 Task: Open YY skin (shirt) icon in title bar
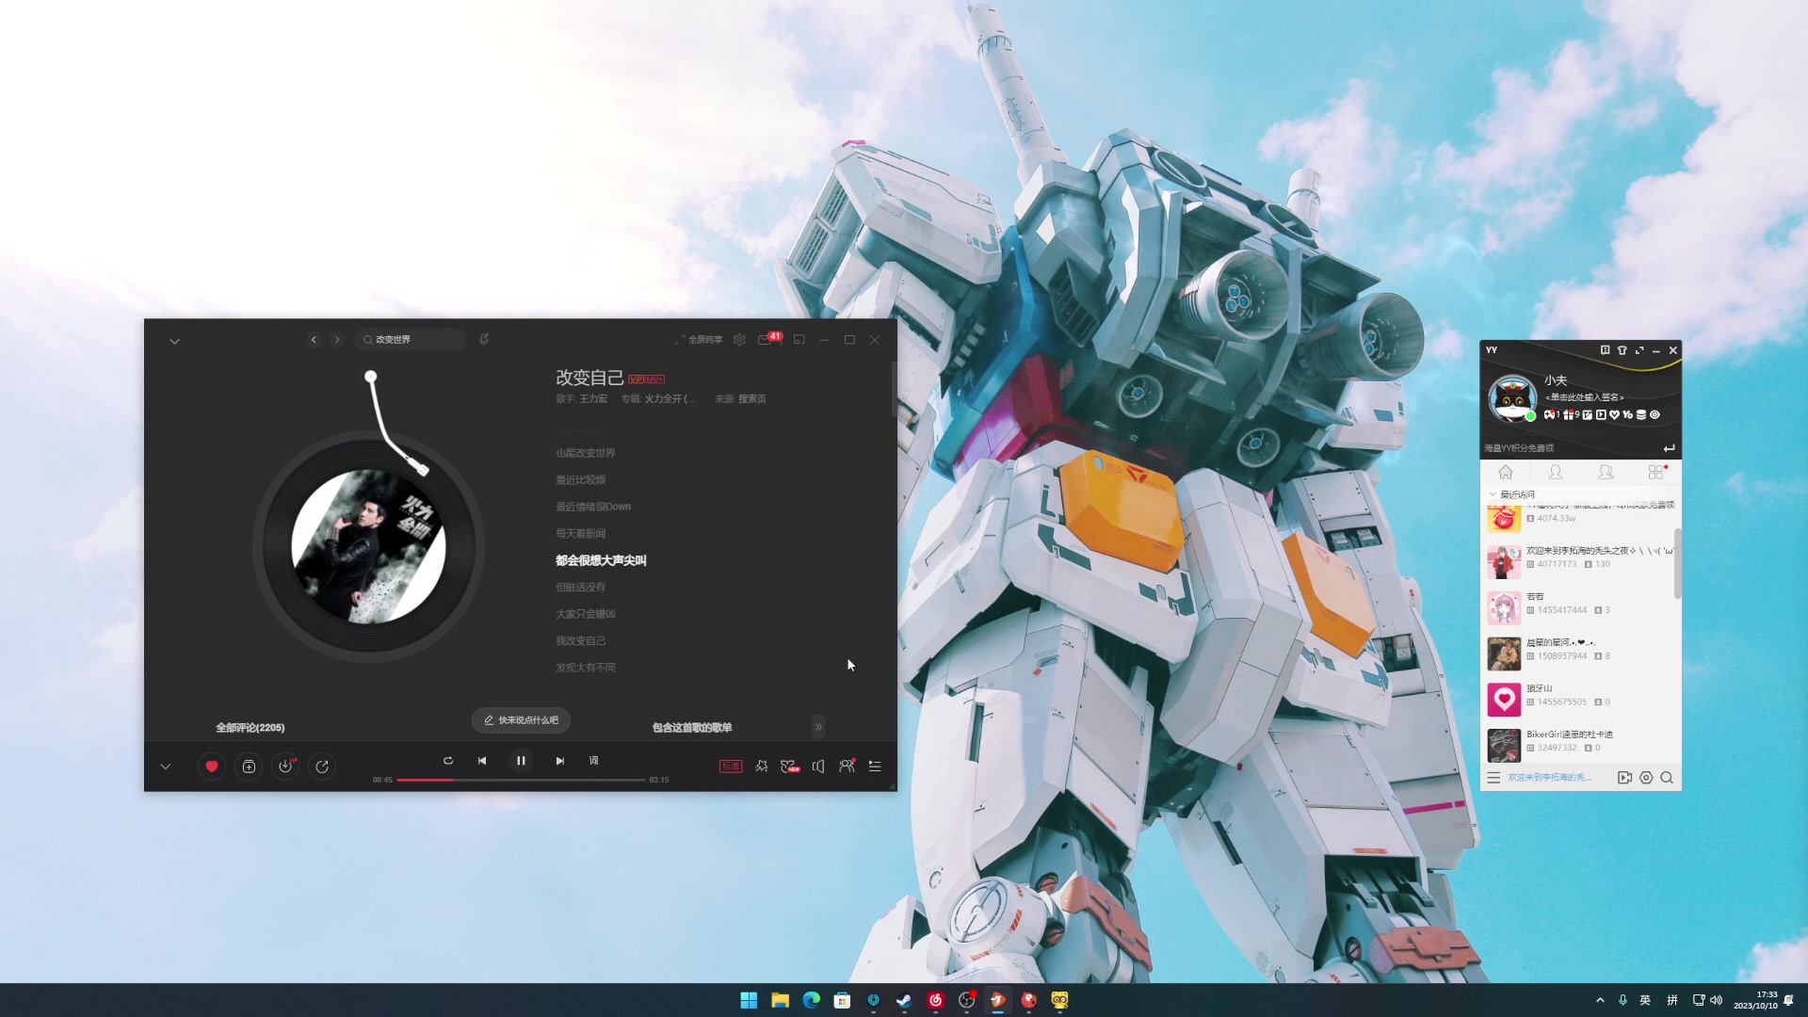(x=1622, y=350)
